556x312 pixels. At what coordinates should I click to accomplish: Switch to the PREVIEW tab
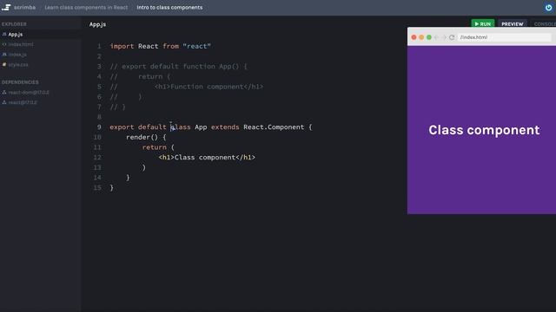pos(512,23)
